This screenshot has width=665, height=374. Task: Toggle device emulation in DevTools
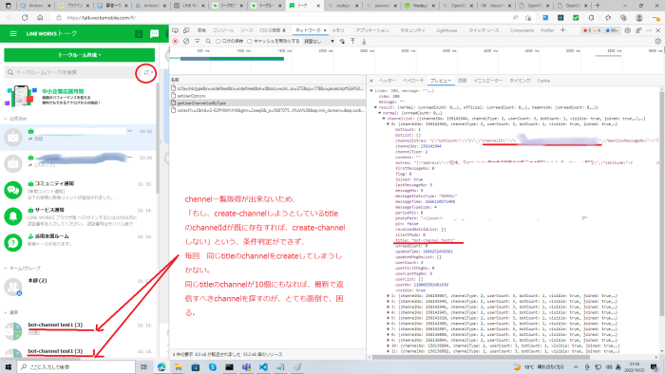pyautogui.click(x=186, y=30)
